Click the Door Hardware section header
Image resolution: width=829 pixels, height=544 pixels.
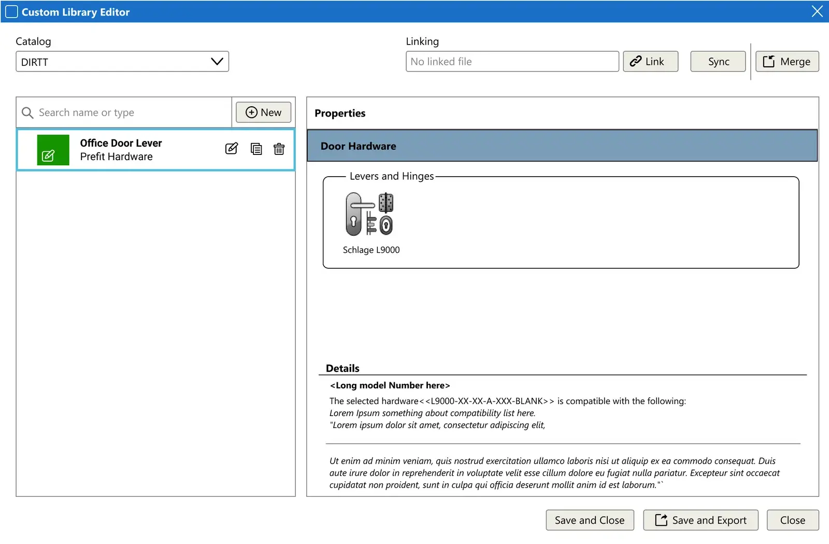pos(562,146)
